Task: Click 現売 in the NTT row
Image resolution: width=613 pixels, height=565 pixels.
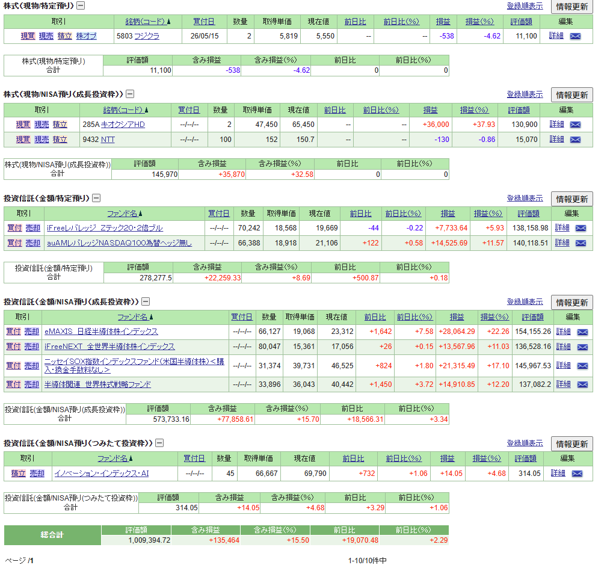Action: point(42,140)
